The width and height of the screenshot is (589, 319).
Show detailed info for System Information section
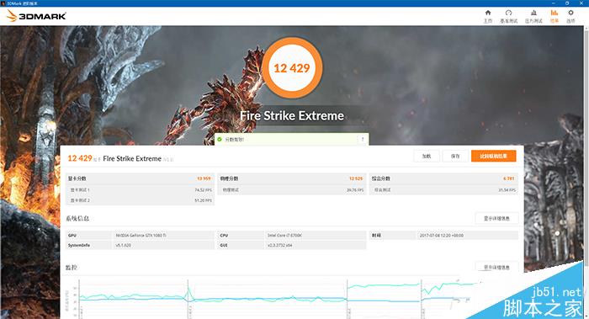(x=496, y=218)
